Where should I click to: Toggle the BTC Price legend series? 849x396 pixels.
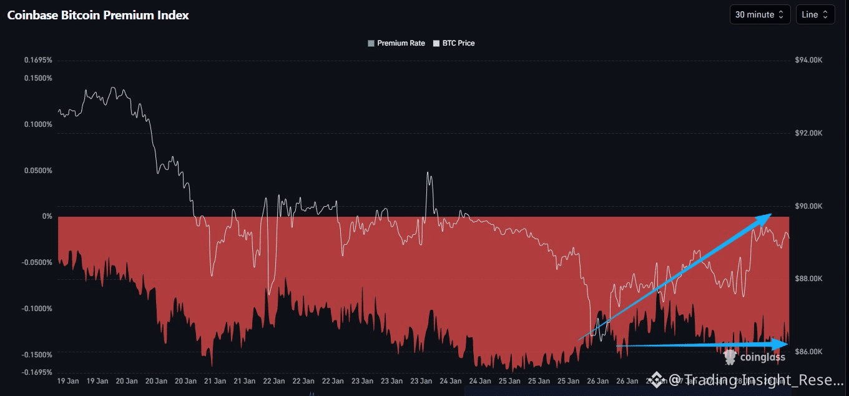[x=454, y=43]
